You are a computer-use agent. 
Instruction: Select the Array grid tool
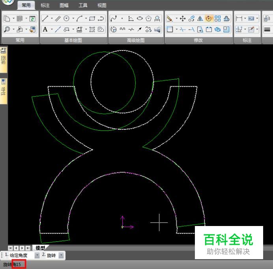(x=217, y=19)
